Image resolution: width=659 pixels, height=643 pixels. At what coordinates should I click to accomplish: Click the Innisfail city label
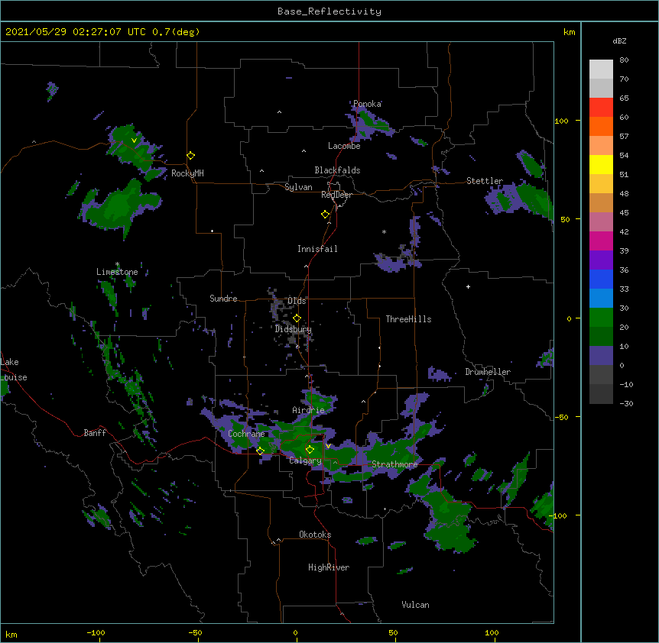click(x=317, y=249)
